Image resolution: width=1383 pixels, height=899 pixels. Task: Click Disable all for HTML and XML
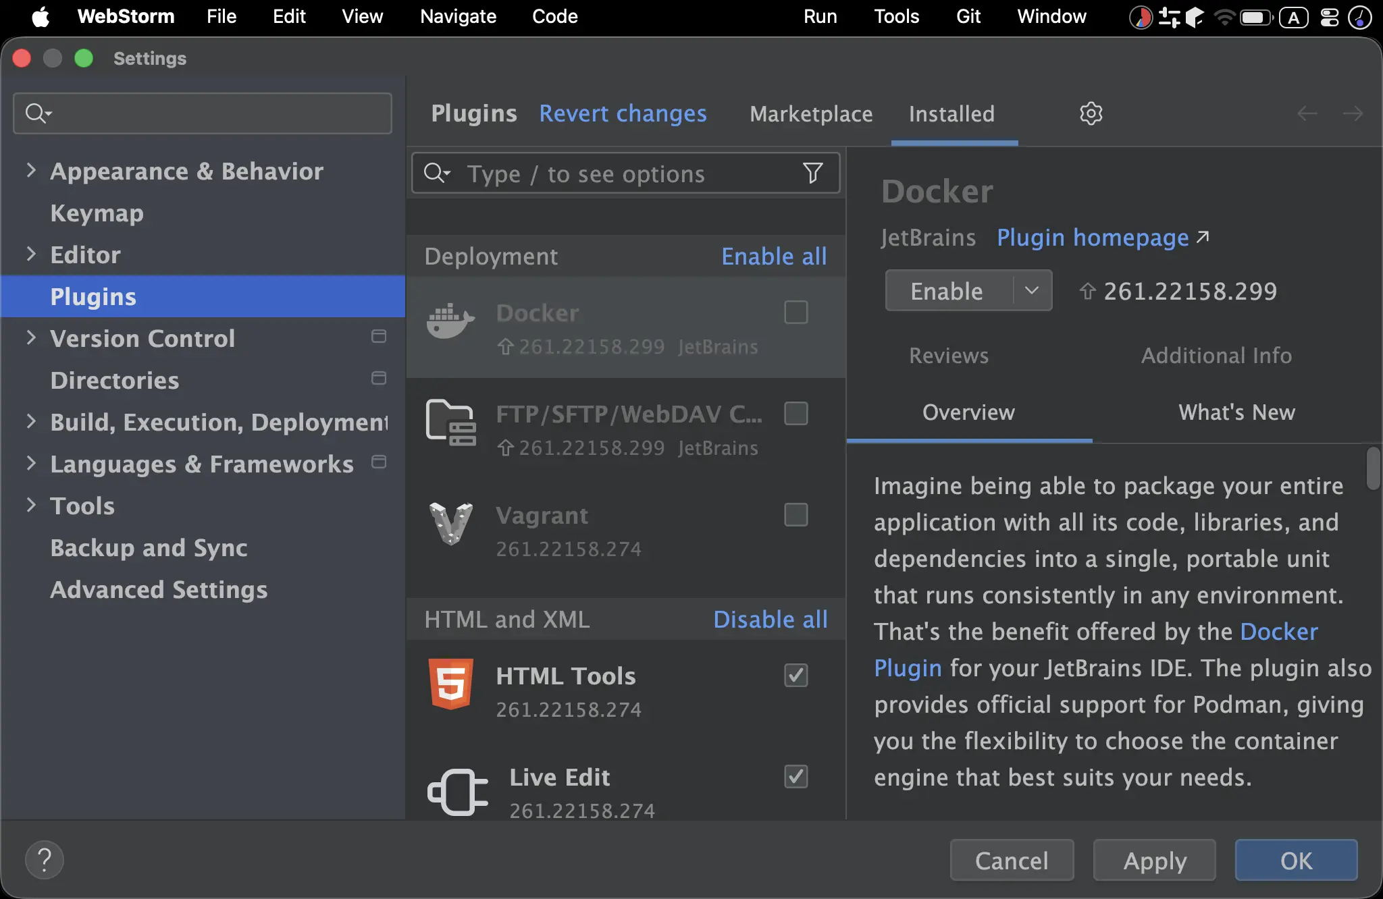(x=771, y=620)
